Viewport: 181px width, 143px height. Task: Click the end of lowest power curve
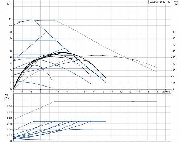tap(52, 139)
